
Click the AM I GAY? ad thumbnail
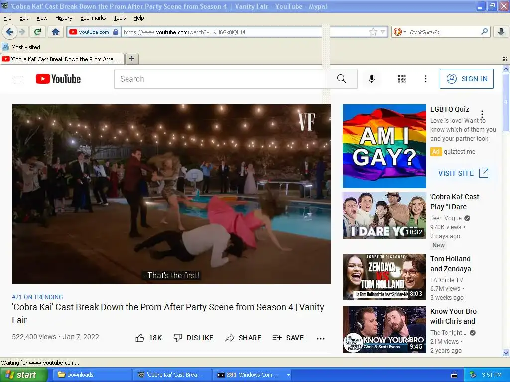(384, 146)
